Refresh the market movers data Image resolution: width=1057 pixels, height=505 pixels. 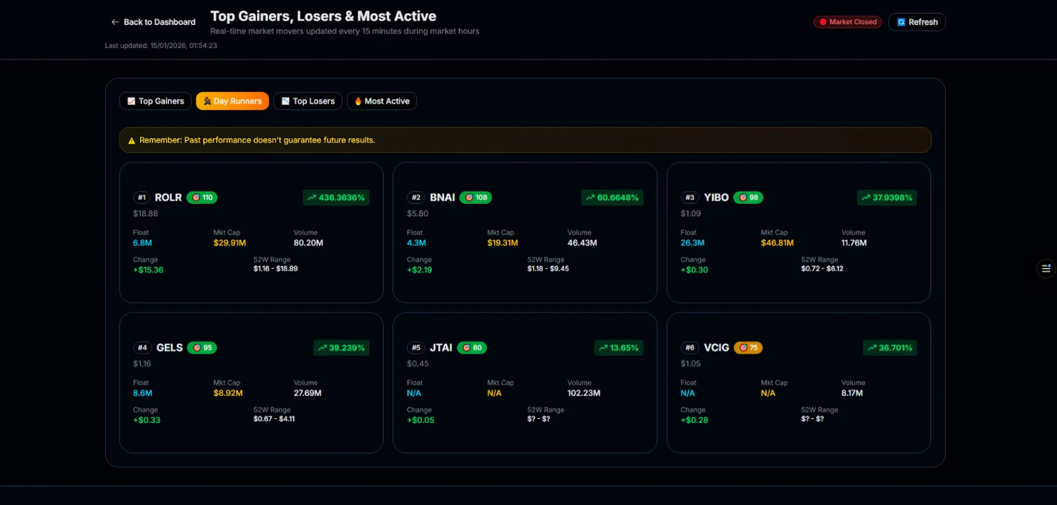pos(917,22)
